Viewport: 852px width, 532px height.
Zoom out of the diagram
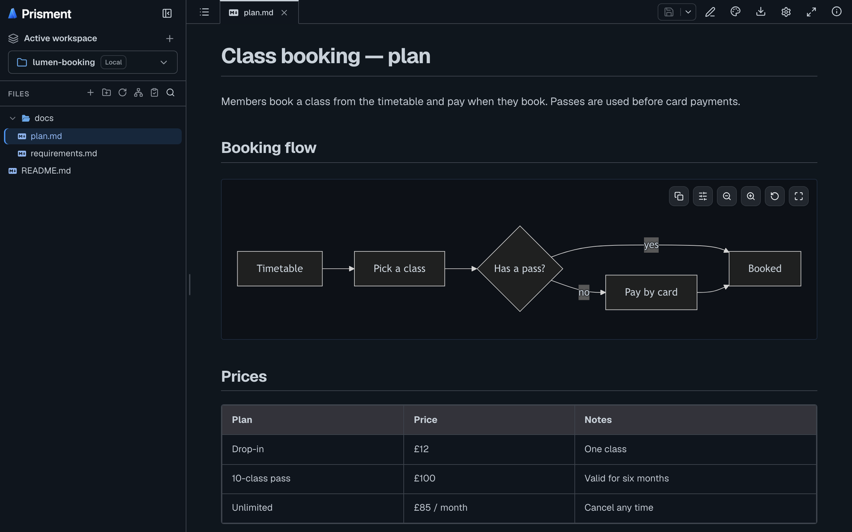(x=727, y=196)
